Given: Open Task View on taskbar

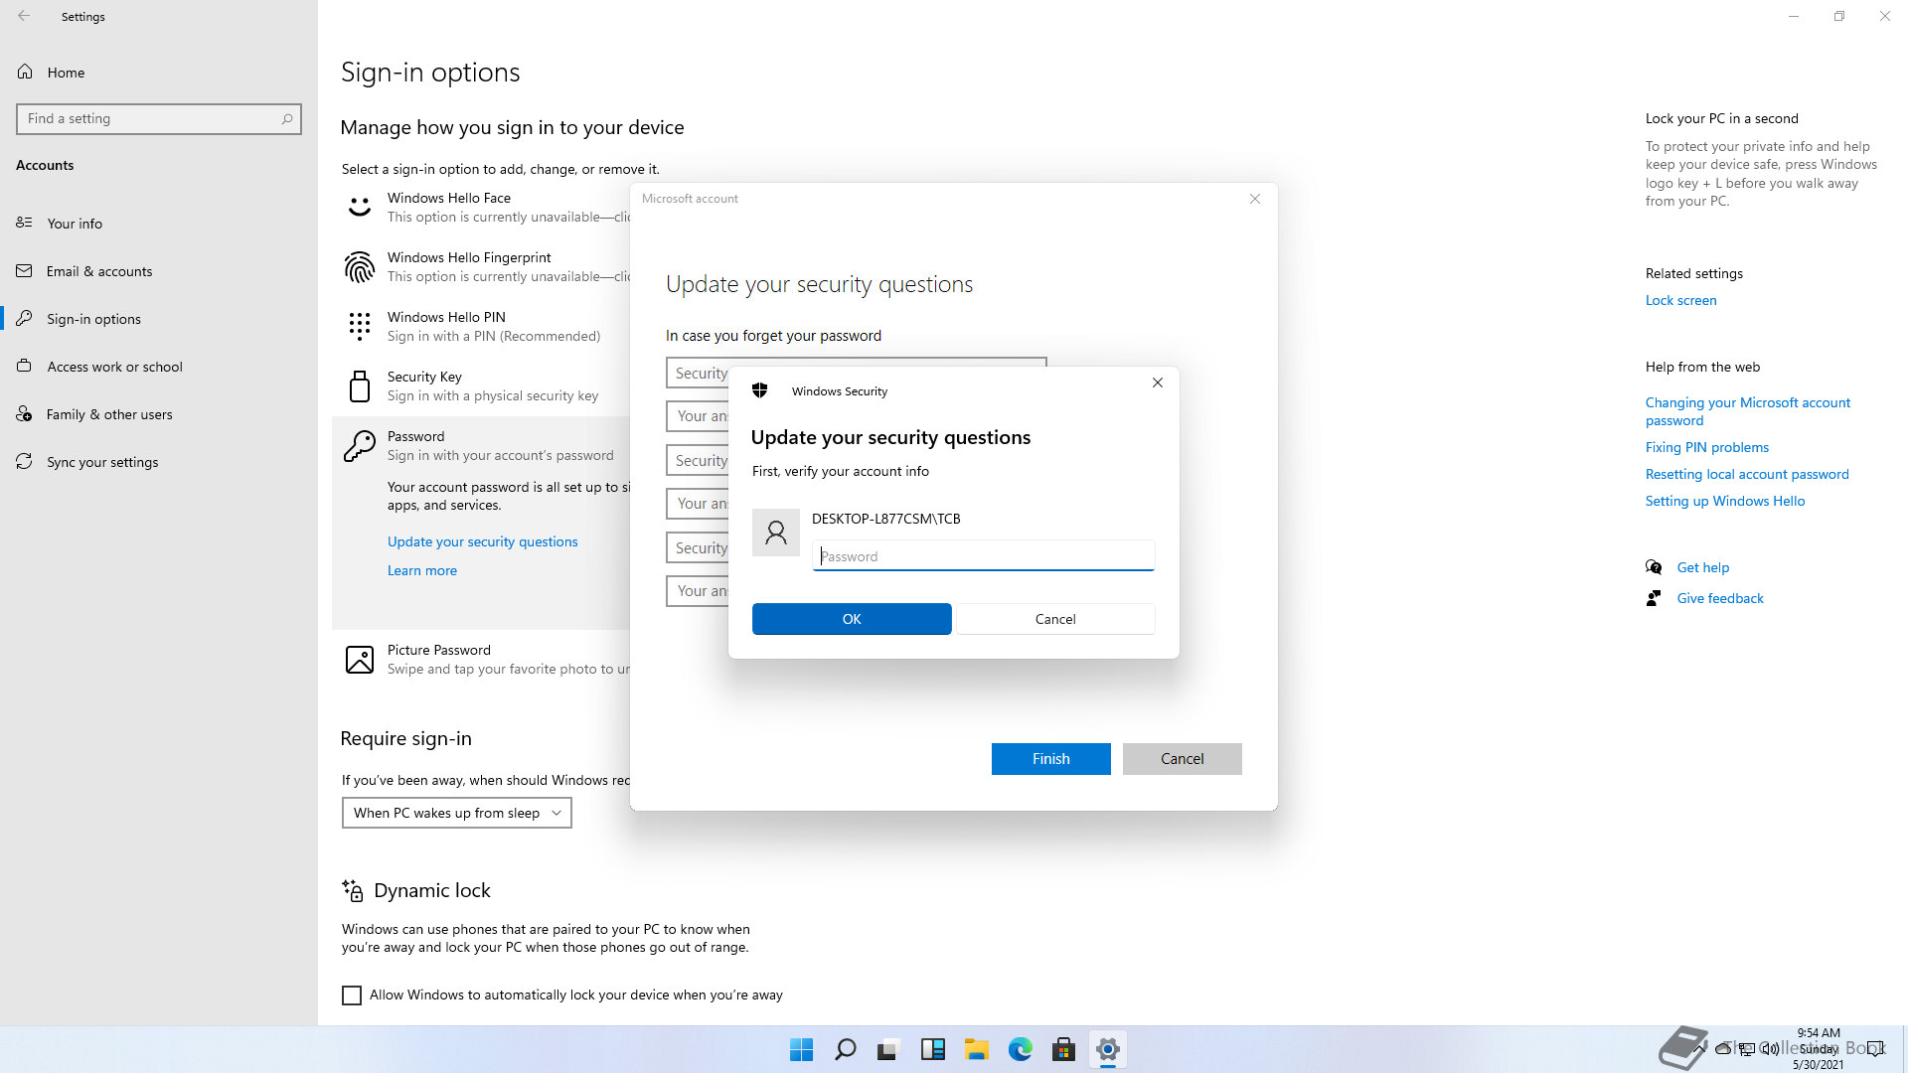Looking at the screenshot, I should coord(888,1049).
